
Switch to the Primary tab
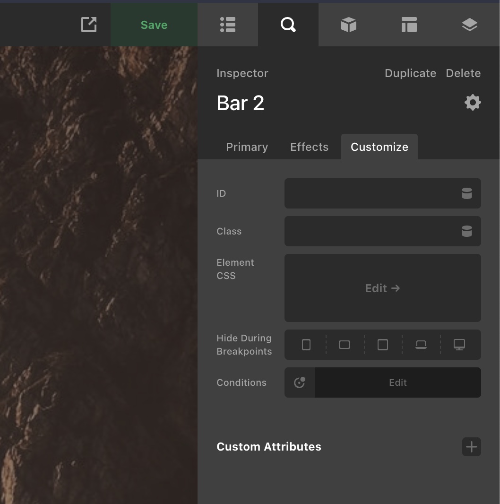tap(247, 147)
